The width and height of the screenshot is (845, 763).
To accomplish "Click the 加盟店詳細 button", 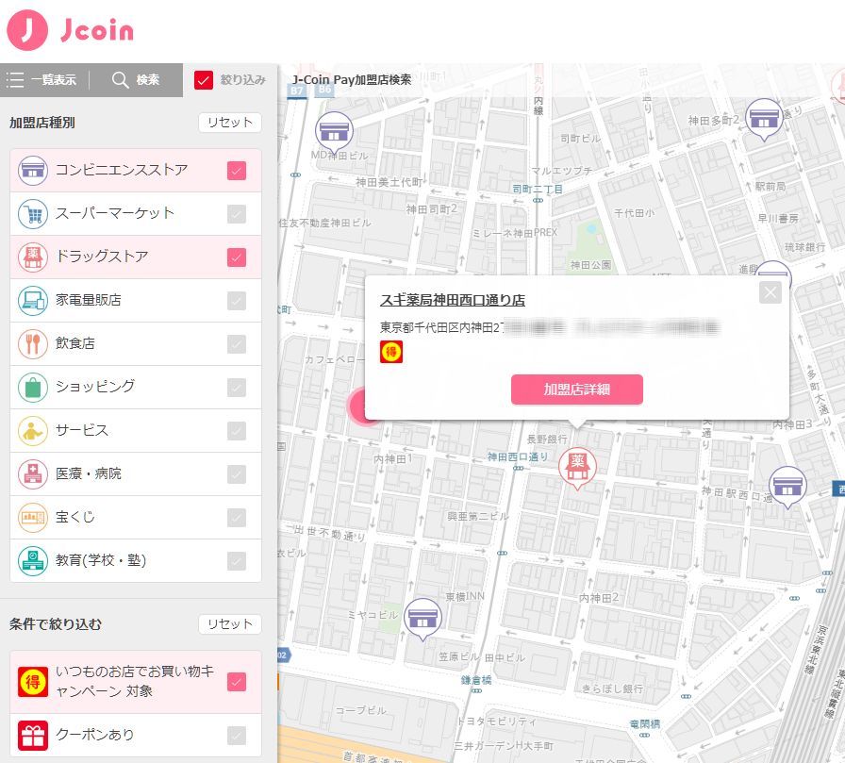I will [576, 389].
